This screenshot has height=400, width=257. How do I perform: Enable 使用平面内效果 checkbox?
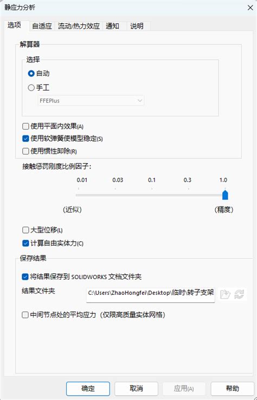pyautogui.click(x=25, y=126)
